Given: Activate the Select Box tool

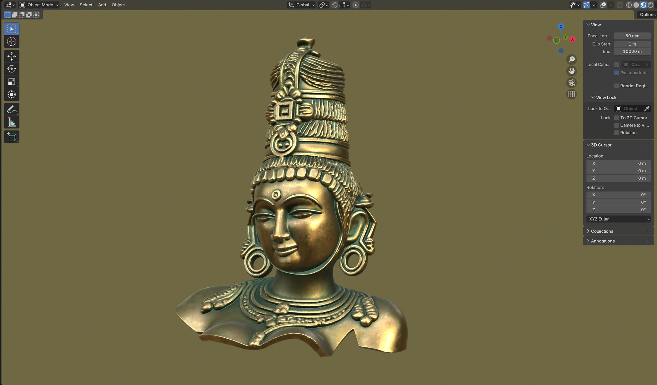Looking at the screenshot, I should (12, 29).
